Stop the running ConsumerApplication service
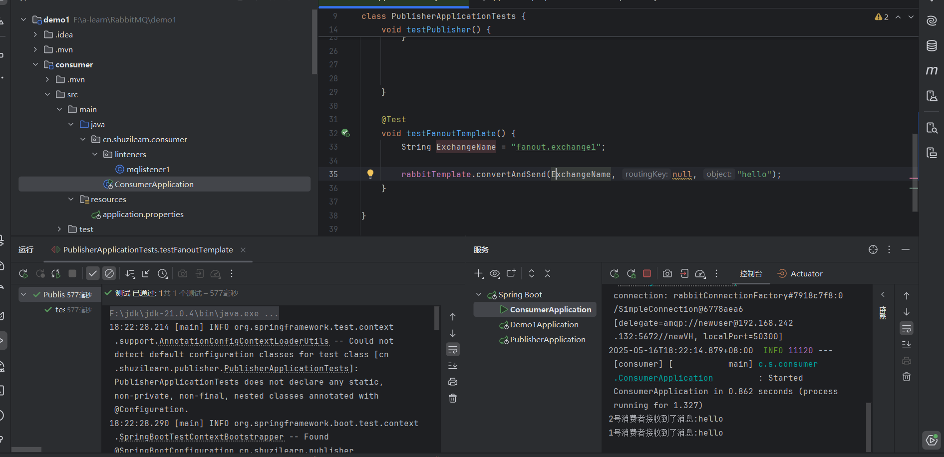This screenshot has width=944, height=457. pos(647,273)
